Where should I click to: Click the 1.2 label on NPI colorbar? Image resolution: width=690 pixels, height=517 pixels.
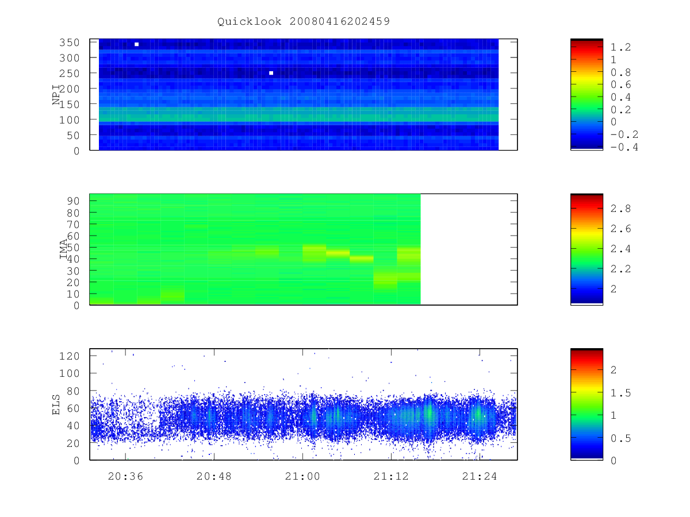(621, 47)
